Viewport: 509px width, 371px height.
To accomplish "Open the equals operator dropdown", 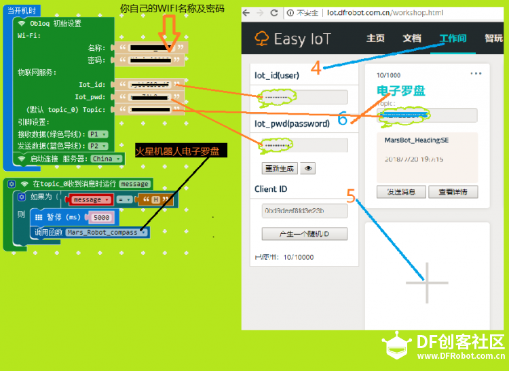I will [125, 200].
